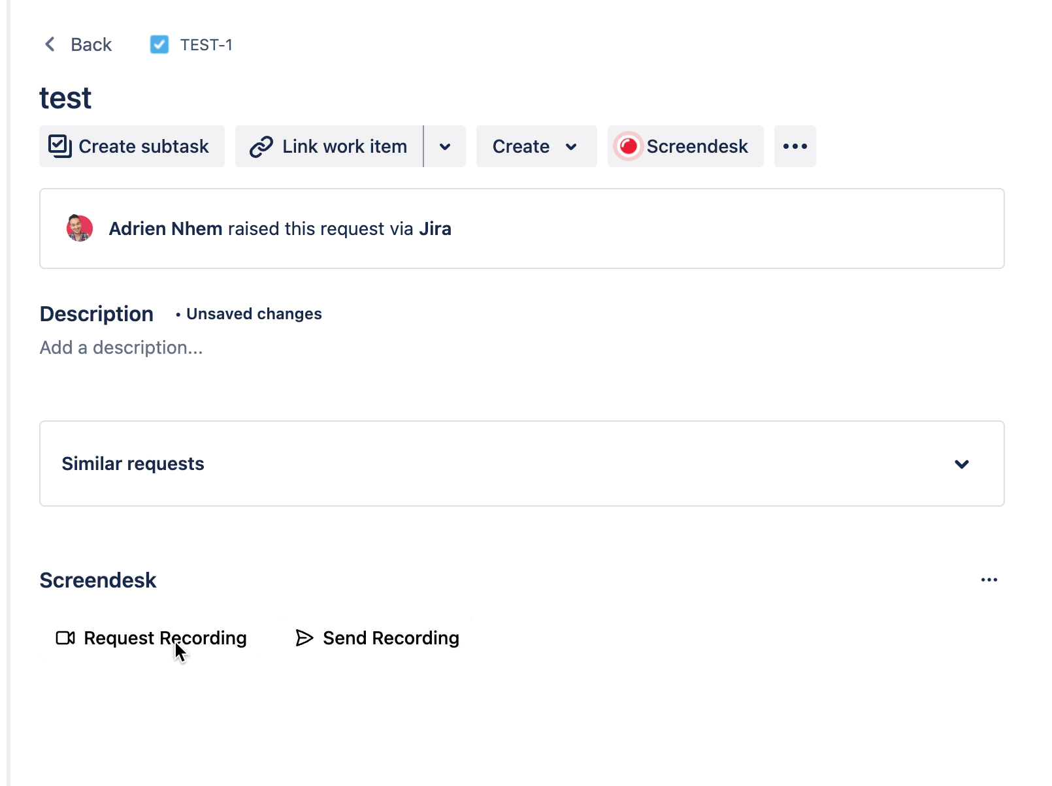Click the camera icon for Request Recording
Viewport: 1052px width, 786px height.
65,638
